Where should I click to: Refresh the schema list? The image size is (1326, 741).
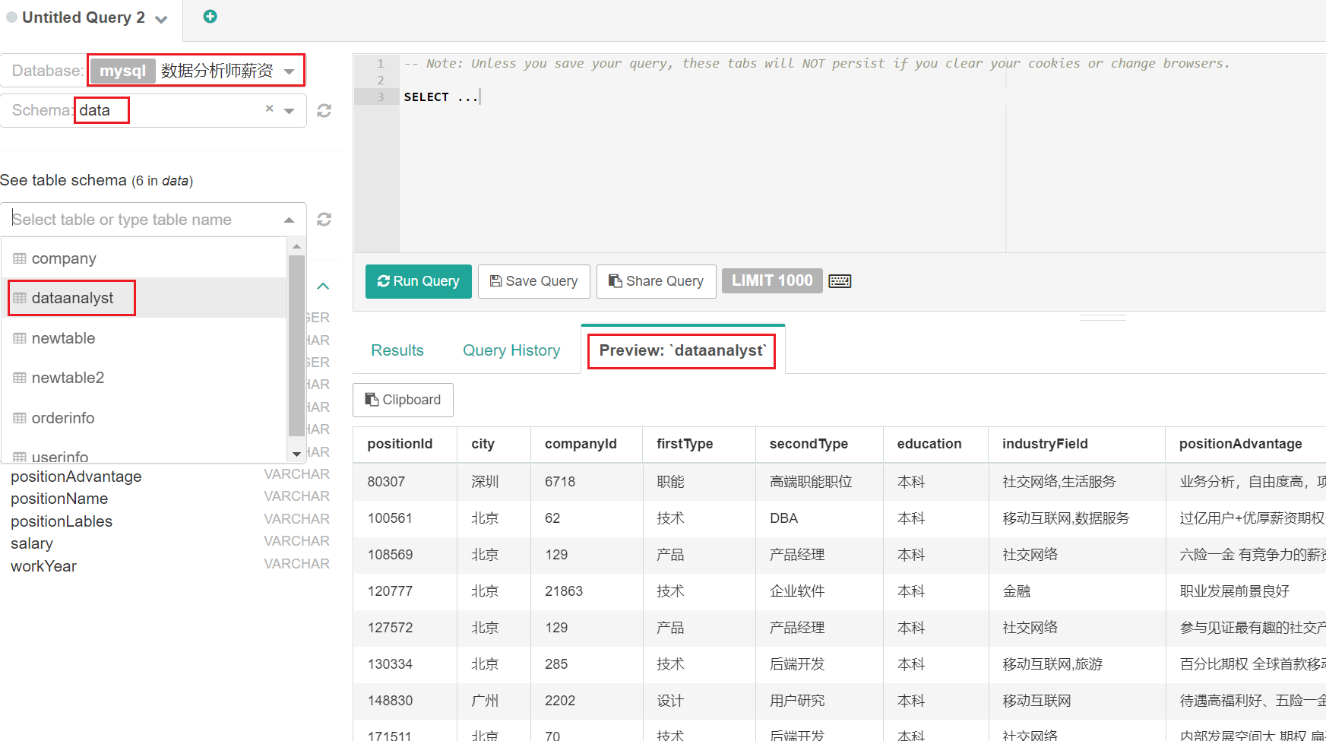click(324, 111)
